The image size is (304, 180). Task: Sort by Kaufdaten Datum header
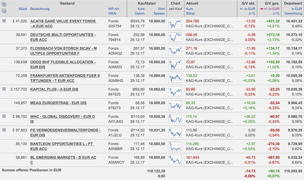click(x=140, y=13)
